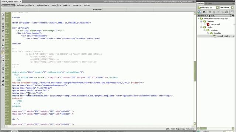
Task: Click the Move or Convert CSS icon
Action: 3,72
